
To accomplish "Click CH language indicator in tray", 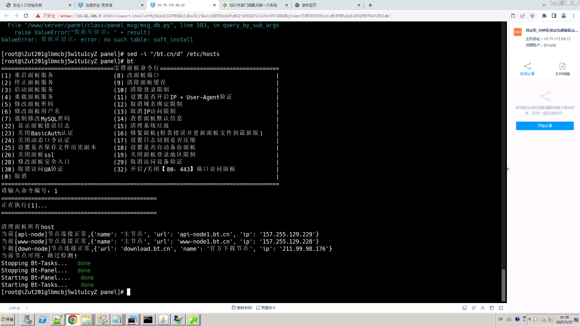I will (501, 319).
